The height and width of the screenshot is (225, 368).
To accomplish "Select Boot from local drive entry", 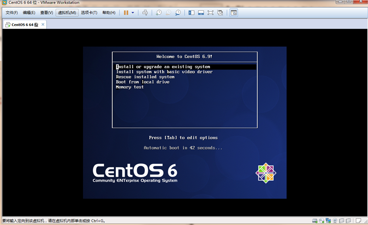I will click(142, 82).
